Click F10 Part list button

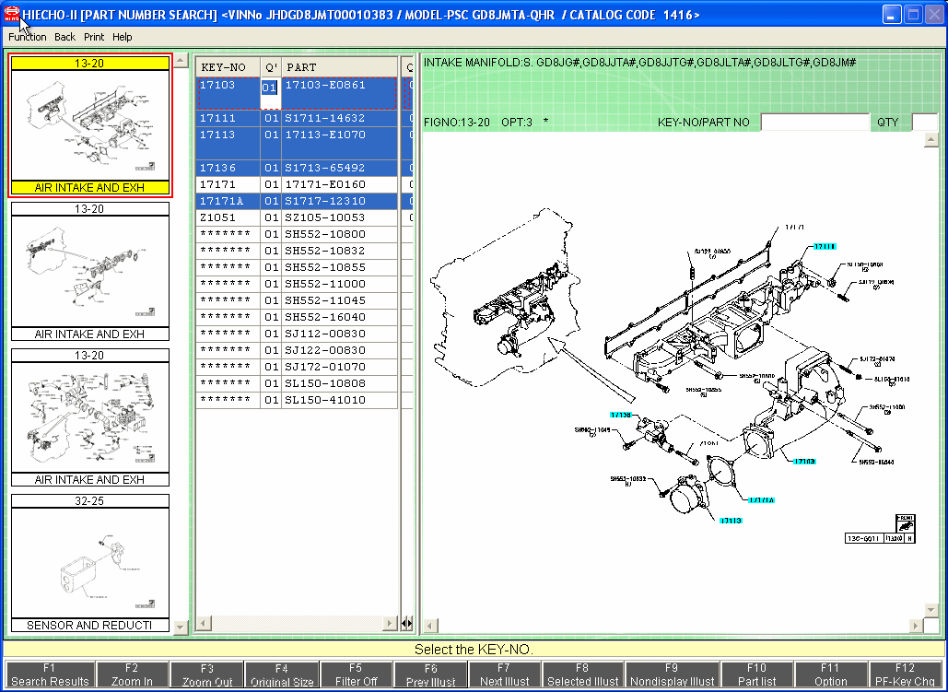tap(756, 674)
